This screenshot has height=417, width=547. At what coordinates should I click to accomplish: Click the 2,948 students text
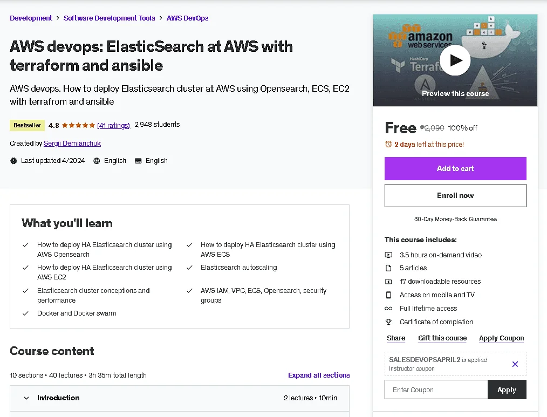(x=157, y=125)
